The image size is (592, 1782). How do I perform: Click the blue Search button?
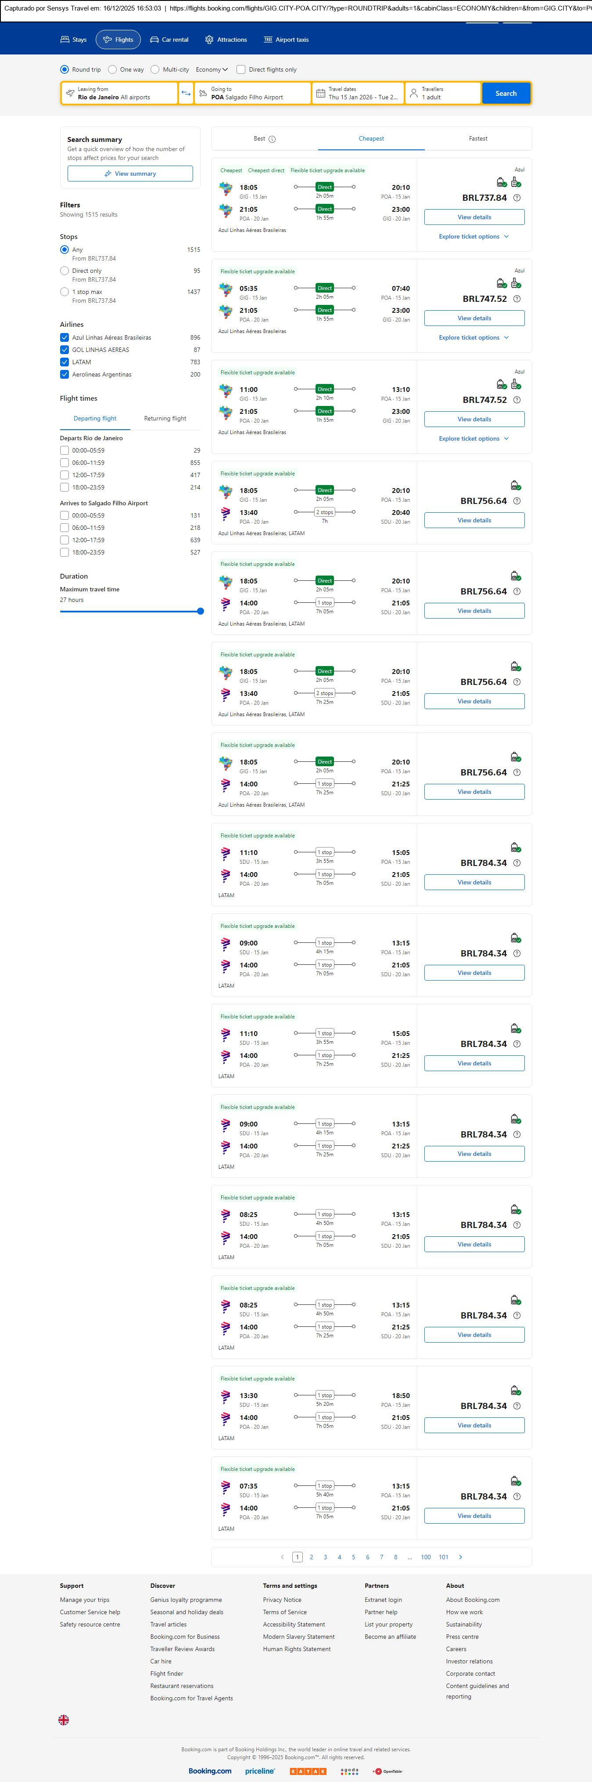coord(506,94)
